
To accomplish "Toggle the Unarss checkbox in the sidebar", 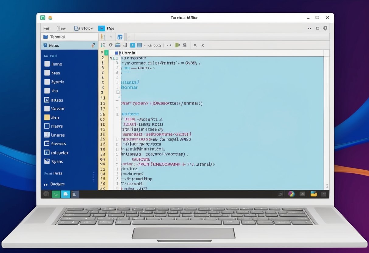I will coord(47,135).
